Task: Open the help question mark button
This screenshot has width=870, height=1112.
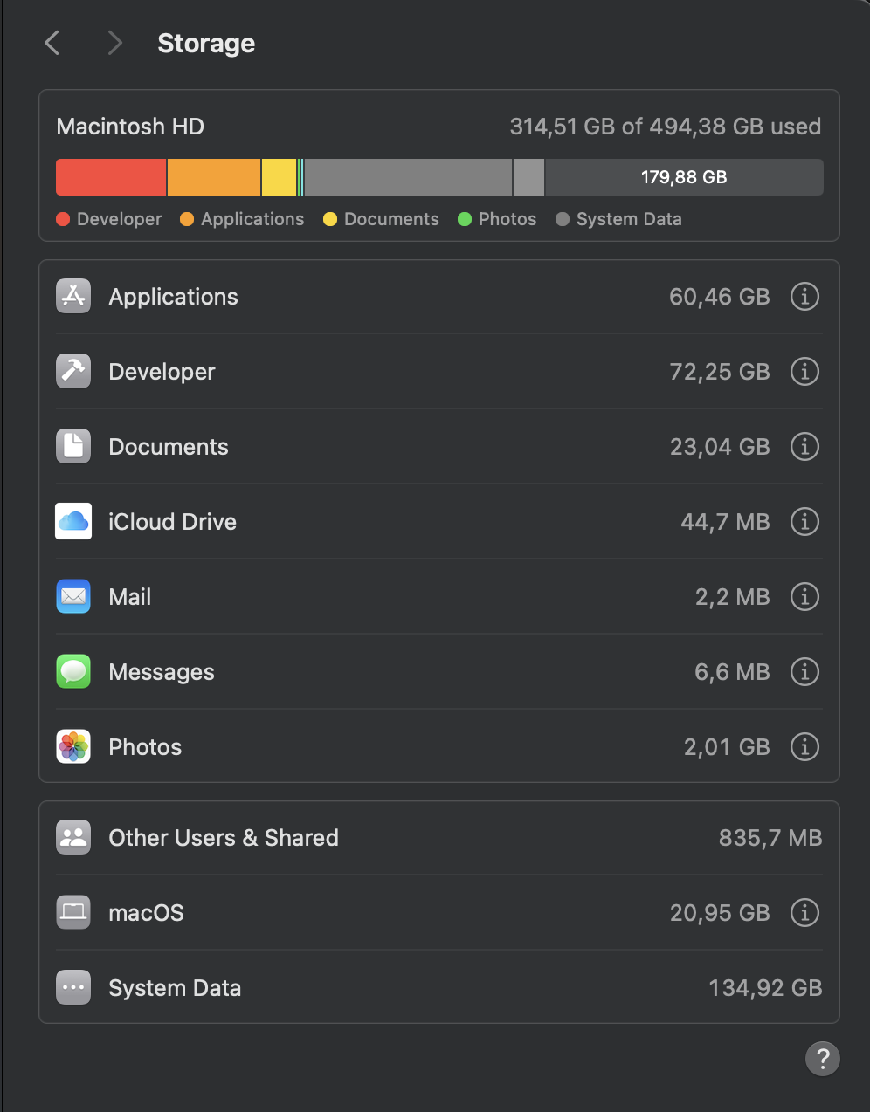Action: [x=822, y=1059]
